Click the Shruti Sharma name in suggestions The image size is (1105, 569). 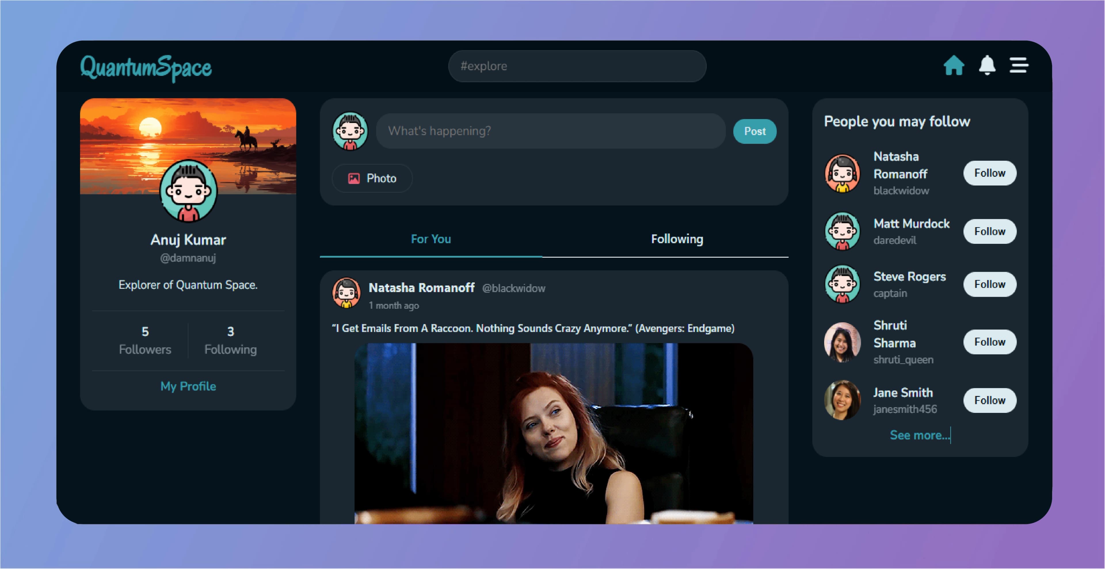pyautogui.click(x=895, y=334)
